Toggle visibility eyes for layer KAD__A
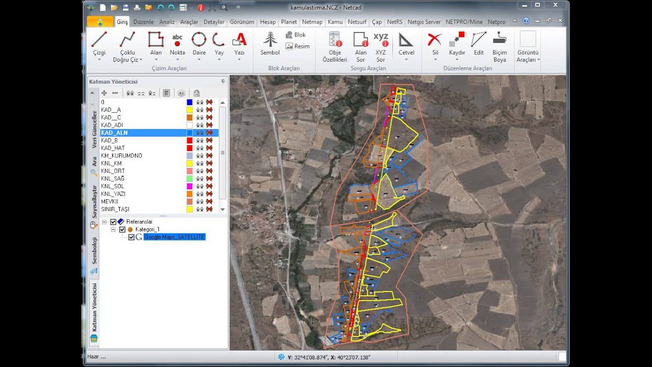The width and height of the screenshot is (652, 367). (200, 110)
